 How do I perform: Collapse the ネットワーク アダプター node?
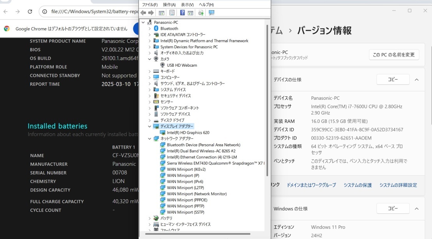150,139
